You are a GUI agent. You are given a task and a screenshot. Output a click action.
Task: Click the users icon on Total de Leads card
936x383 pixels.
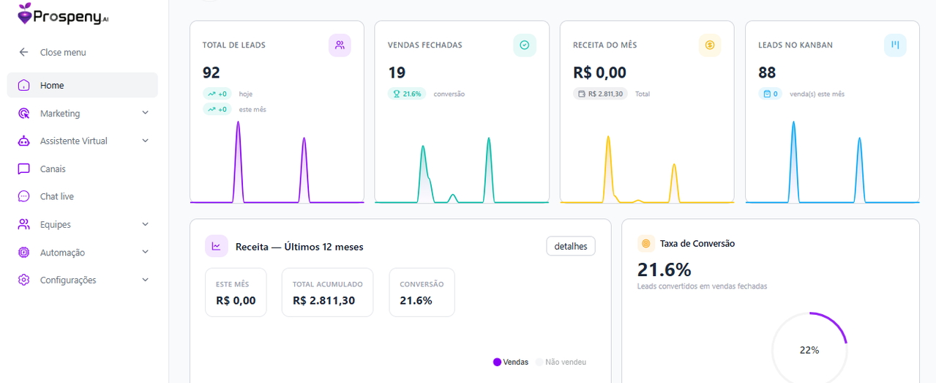tap(340, 45)
